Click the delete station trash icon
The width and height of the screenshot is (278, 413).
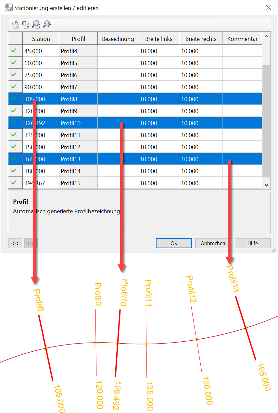[25, 24]
